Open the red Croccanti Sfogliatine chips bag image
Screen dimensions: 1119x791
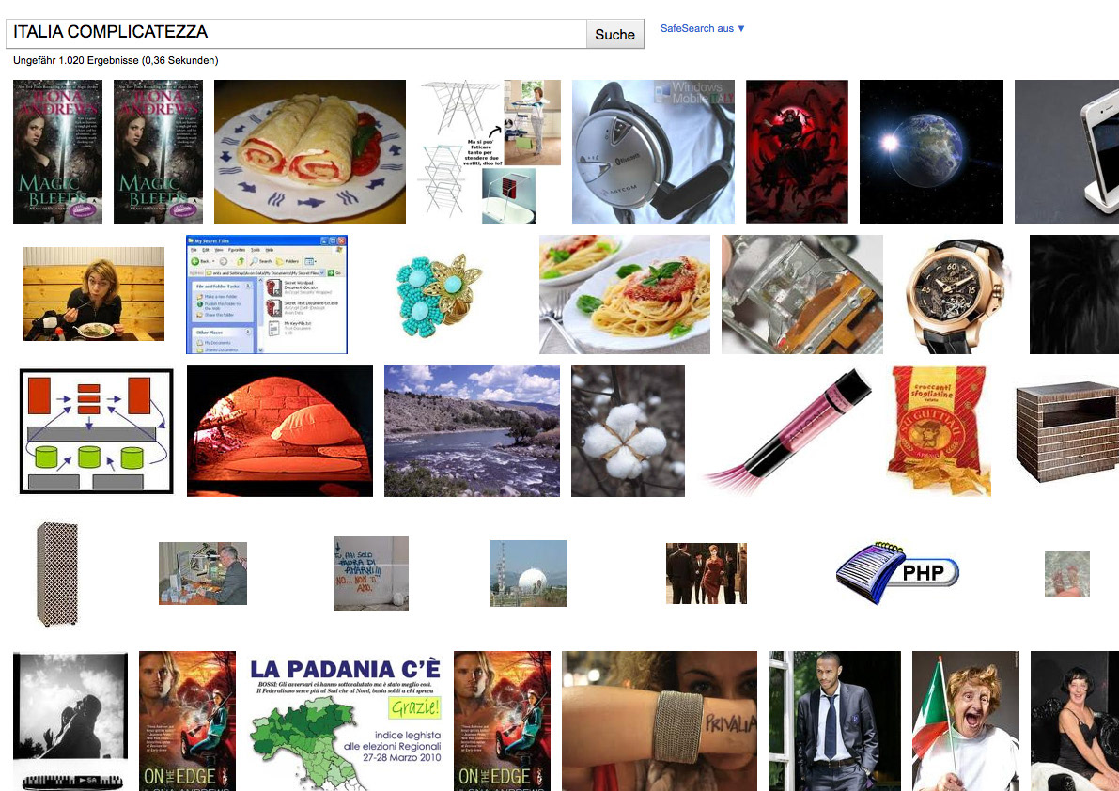[939, 431]
